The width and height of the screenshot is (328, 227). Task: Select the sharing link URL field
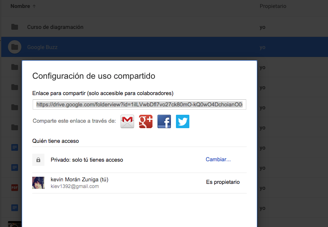click(x=139, y=104)
